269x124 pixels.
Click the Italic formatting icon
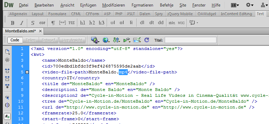22,23
